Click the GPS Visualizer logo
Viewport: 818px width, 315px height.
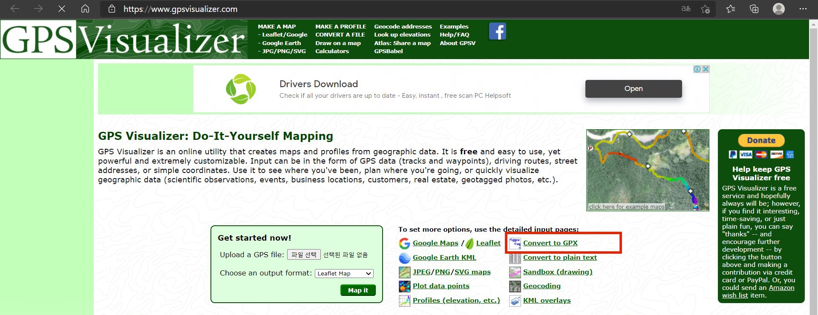[124, 39]
